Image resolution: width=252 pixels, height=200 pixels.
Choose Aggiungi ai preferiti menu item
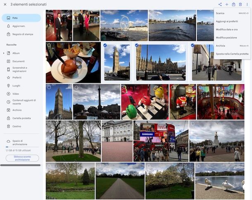pyautogui.click(x=232, y=21)
